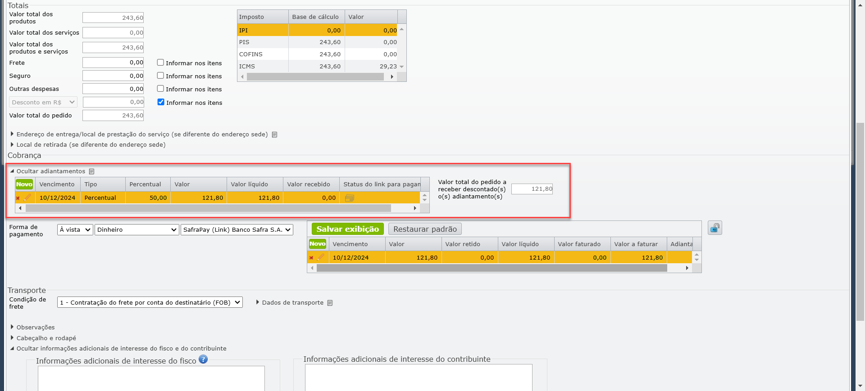Click the Salvar exibição button
865x391 pixels.
coord(348,229)
